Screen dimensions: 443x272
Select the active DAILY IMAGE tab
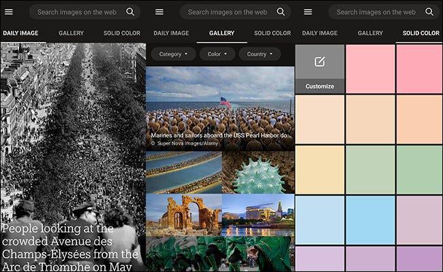tap(20, 33)
